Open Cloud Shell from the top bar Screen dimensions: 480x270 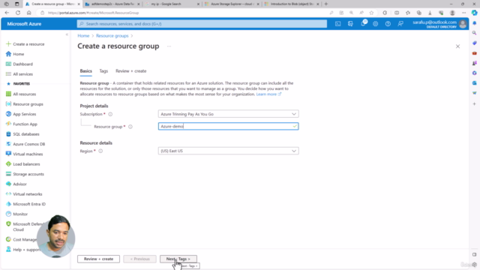point(337,24)
